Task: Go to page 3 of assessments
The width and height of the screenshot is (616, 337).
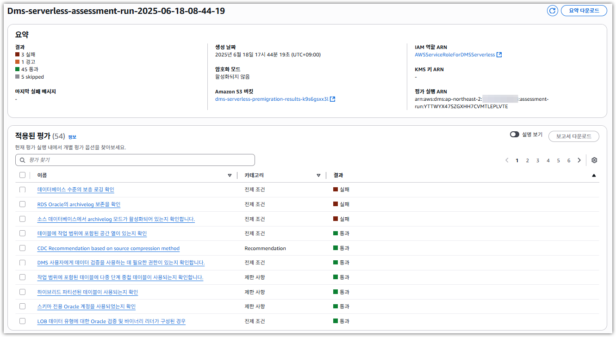Action: [x=538, y=160]
